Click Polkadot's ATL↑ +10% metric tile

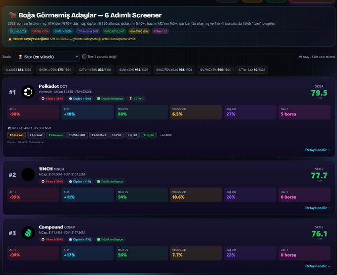[x=87, y=112]
